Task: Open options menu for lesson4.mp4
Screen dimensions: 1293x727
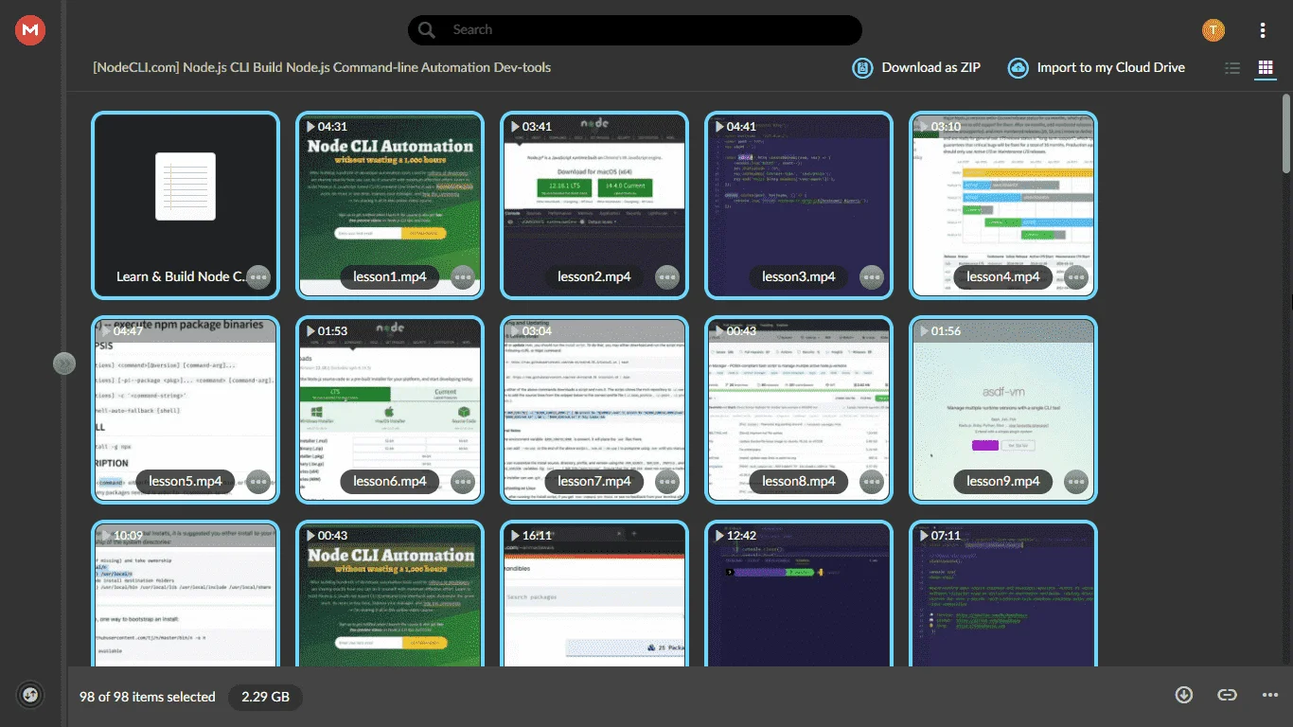Action: point(1076,277)
